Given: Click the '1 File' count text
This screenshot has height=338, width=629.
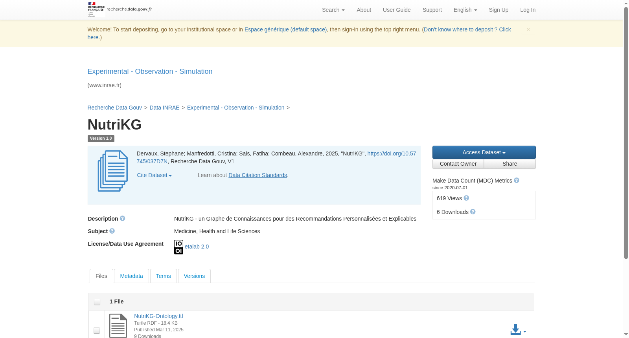Looking at the screenshot, I should [117, 301].
